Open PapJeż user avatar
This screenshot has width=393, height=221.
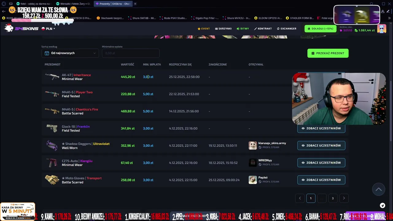[x=253, y=180]
